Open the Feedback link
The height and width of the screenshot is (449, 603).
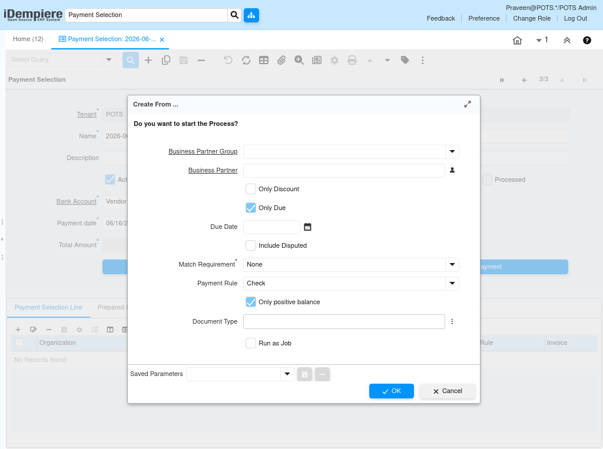point(440,18)
